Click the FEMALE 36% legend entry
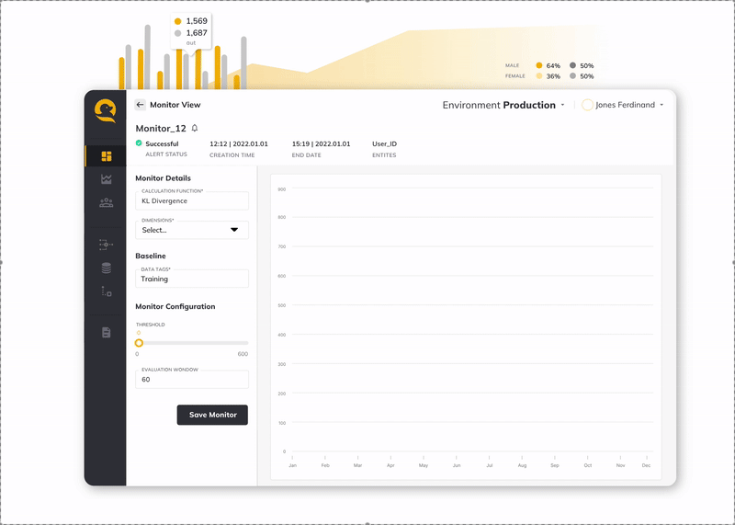Screen dimensions: 735x525 533,76
